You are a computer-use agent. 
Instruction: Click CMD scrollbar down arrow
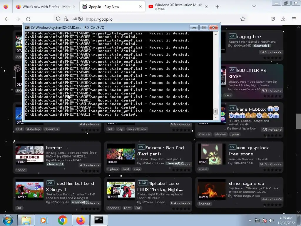tap(216, 117)
